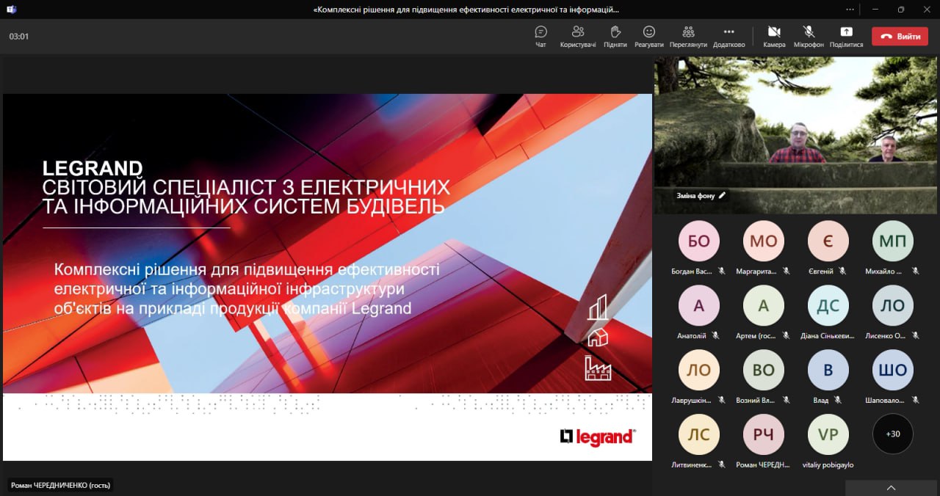Click muted mic icon next to Богдан
Image resolution: width=940 pixels, height=496 pixels.
(x=722, y=271)
